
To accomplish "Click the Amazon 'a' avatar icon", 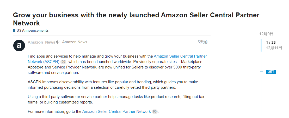I will click(19, 46).
